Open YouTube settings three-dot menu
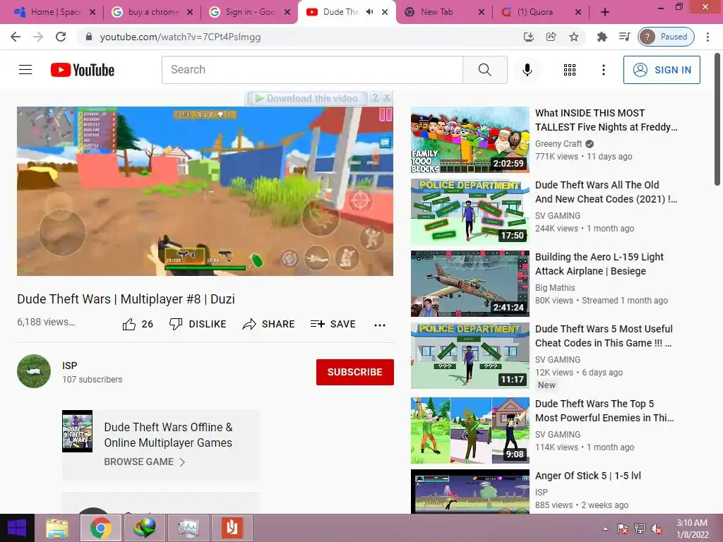723x542 pixels. point(603,70)
